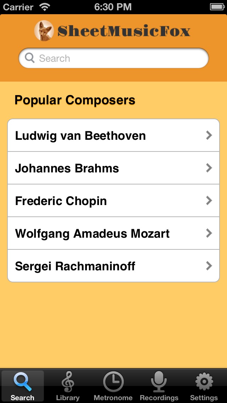Tap the Popular Composers heading
The image size is (227, 403).
[75, 100]
